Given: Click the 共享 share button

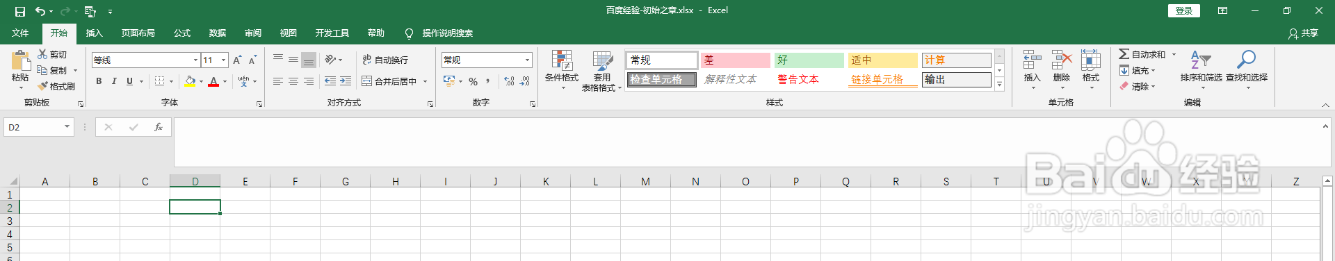Looking at the screenshot, I should [1303, 33].
